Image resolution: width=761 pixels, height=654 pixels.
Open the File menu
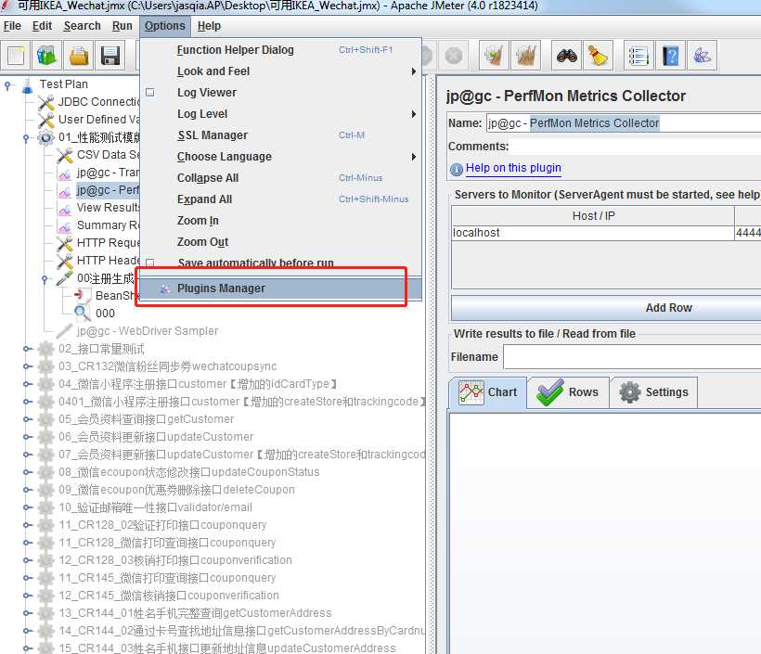[x=12, y=26]
